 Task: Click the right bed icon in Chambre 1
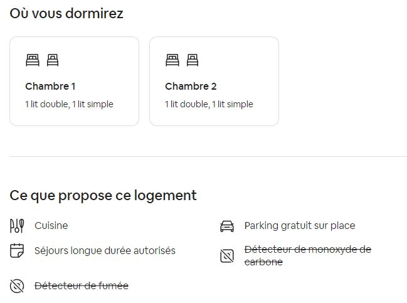click(53, 60)
